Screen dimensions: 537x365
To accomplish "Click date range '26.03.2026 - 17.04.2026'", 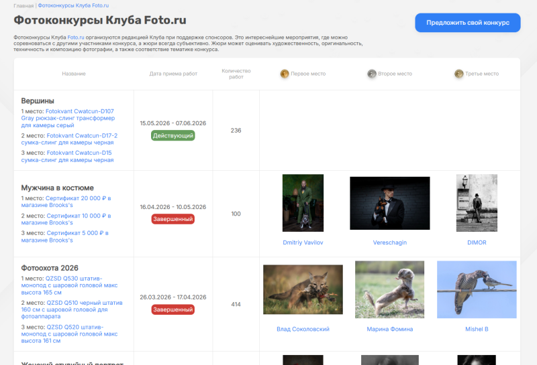I will (x=173, y=297).
